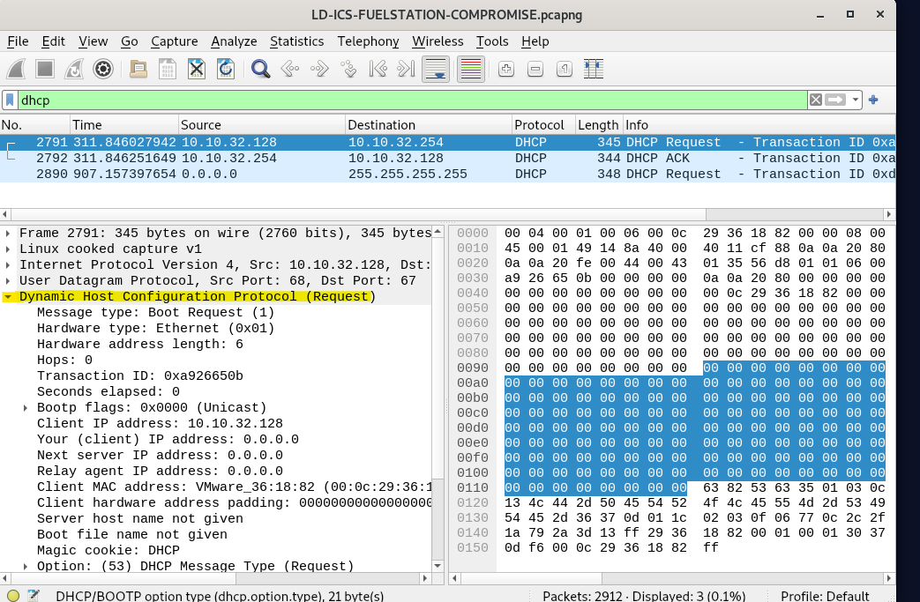Click the reload capture file icon
The height and width of the screenshot is (602, 920).
coord(226,69)
